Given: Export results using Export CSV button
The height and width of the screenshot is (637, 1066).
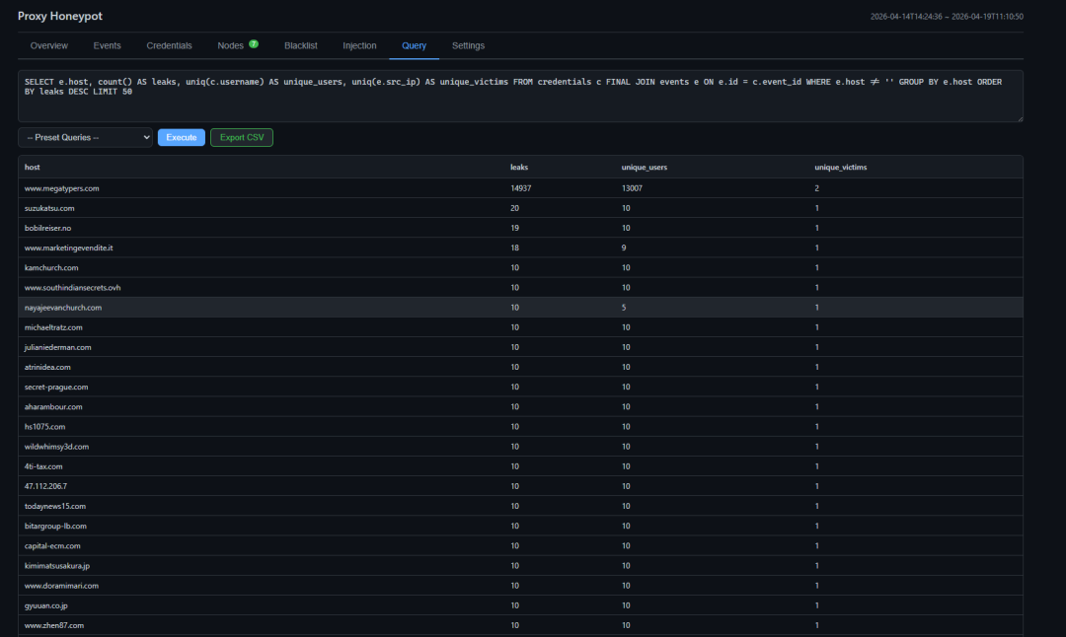Looking at the screenshot, I should click(x=242, y=137).
